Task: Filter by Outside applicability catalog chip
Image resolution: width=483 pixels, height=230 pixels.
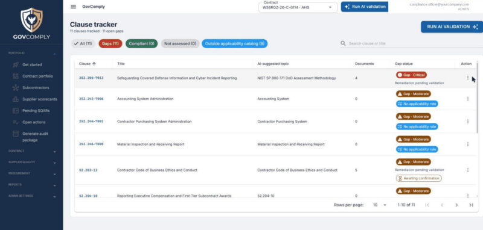Action: point(235,43)
